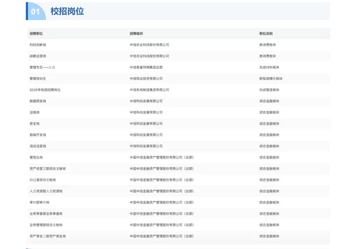Viewport: 363px width, 249px height.
Task: Open the 战略运营岗 position
Action: click(38, 56)
